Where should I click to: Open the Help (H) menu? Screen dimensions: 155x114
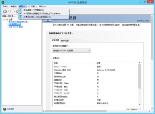(42, 7)
